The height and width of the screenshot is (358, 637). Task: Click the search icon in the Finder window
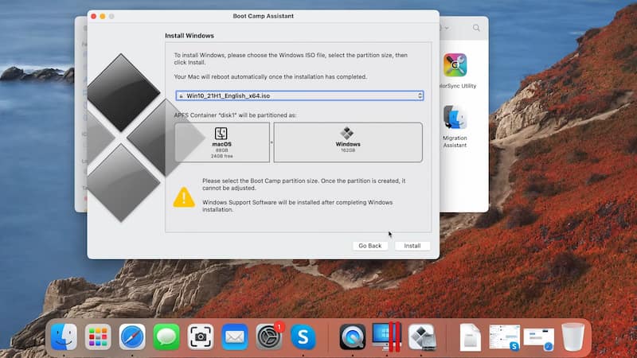point(476,28)
